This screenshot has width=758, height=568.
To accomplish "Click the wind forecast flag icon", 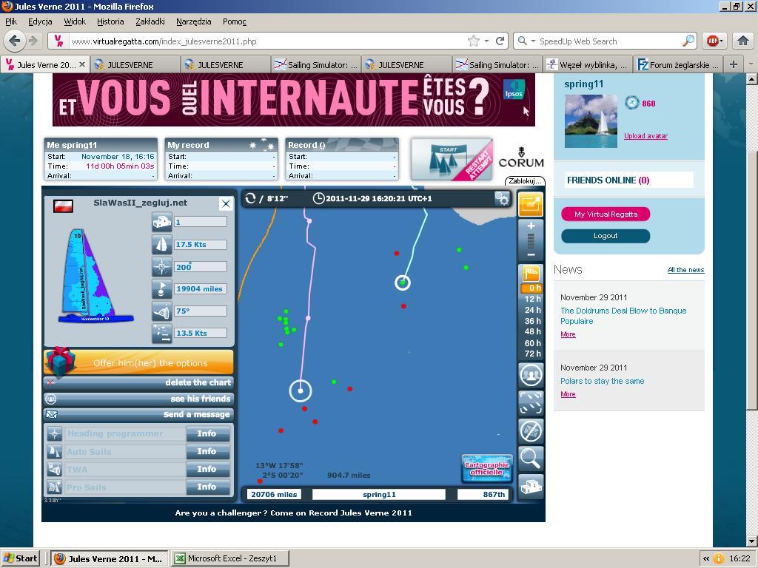I will 531,274.
